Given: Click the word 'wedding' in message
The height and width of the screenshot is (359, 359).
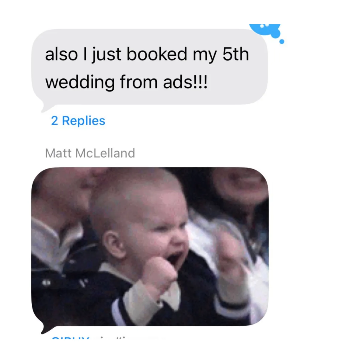Looking at the screenshot, I should (x=80, y=82).
